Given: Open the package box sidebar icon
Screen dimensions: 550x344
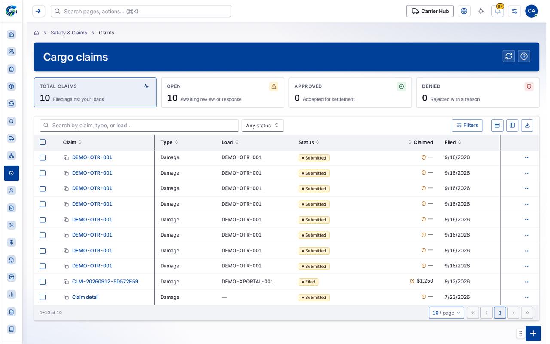Looking at the screenshot, I should [12, 86].
